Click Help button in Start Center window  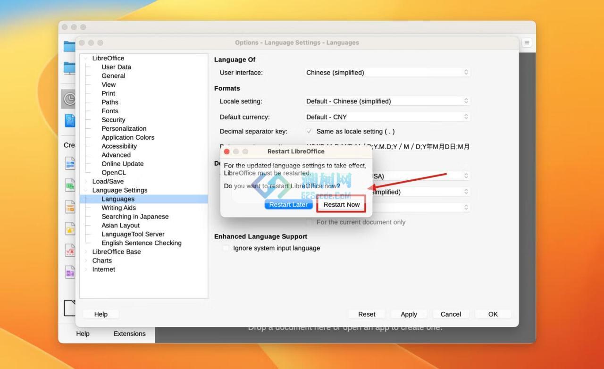(83, 334)
